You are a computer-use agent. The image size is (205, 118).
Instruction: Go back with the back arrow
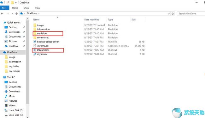2,14
